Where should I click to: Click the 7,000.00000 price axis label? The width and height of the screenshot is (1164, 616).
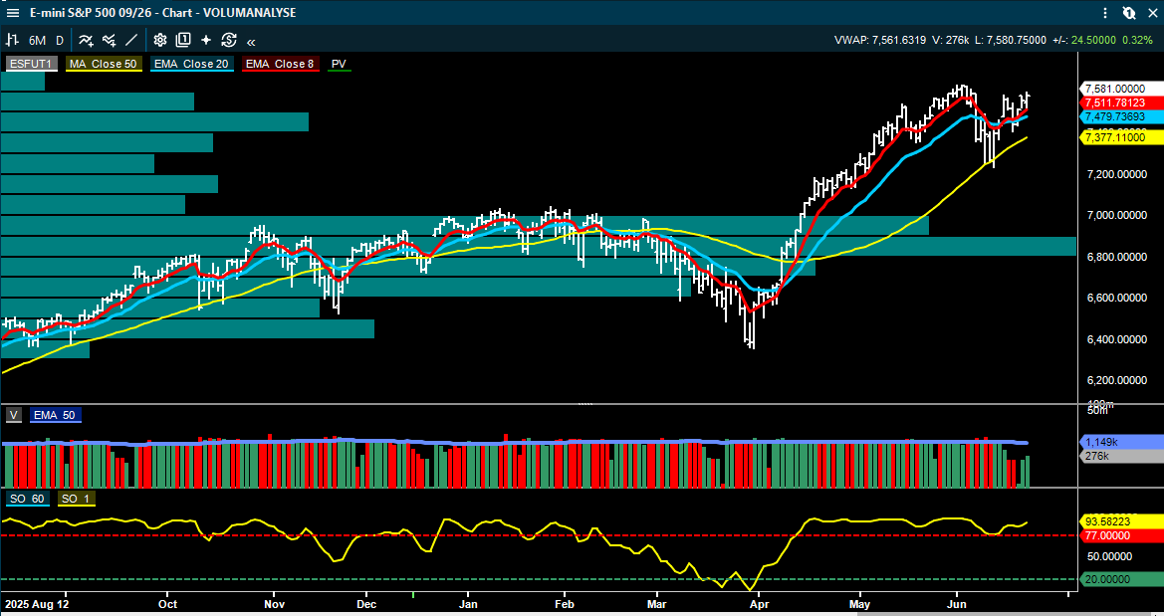click(1116, 215)
